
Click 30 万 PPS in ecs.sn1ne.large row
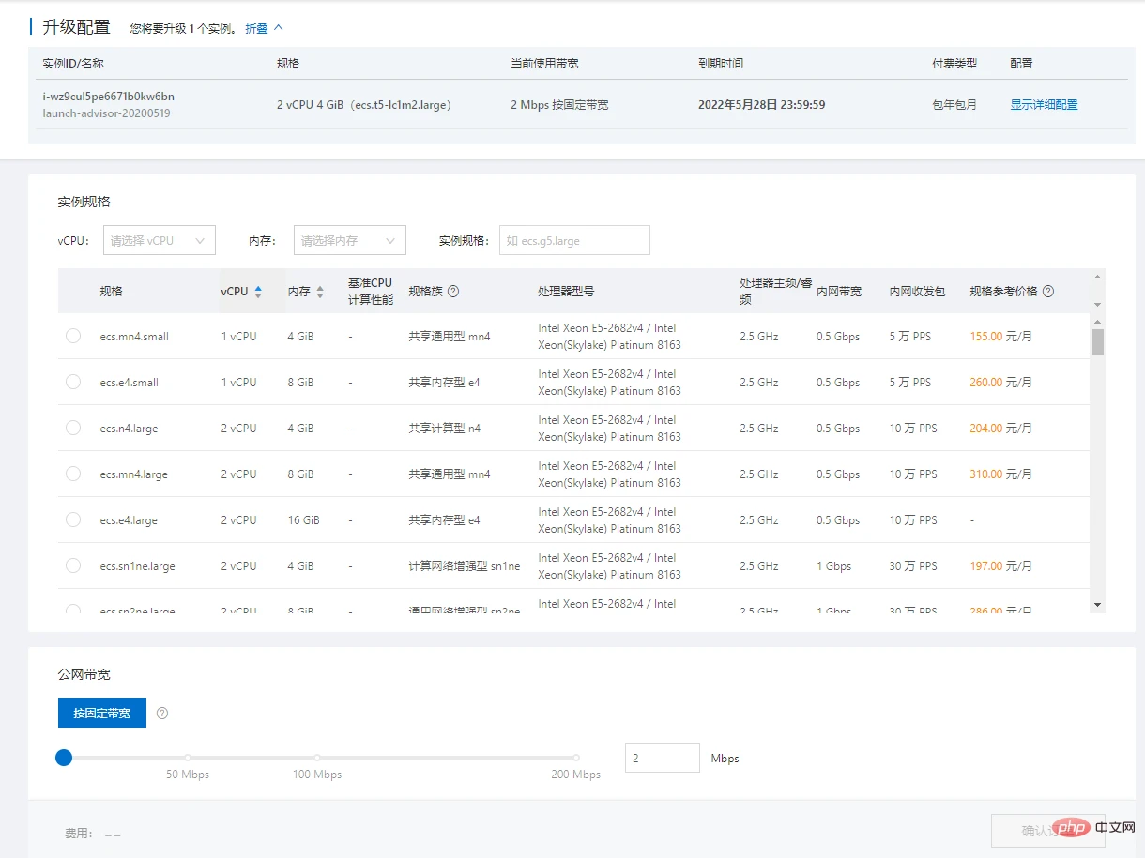(x=913, y=565)
